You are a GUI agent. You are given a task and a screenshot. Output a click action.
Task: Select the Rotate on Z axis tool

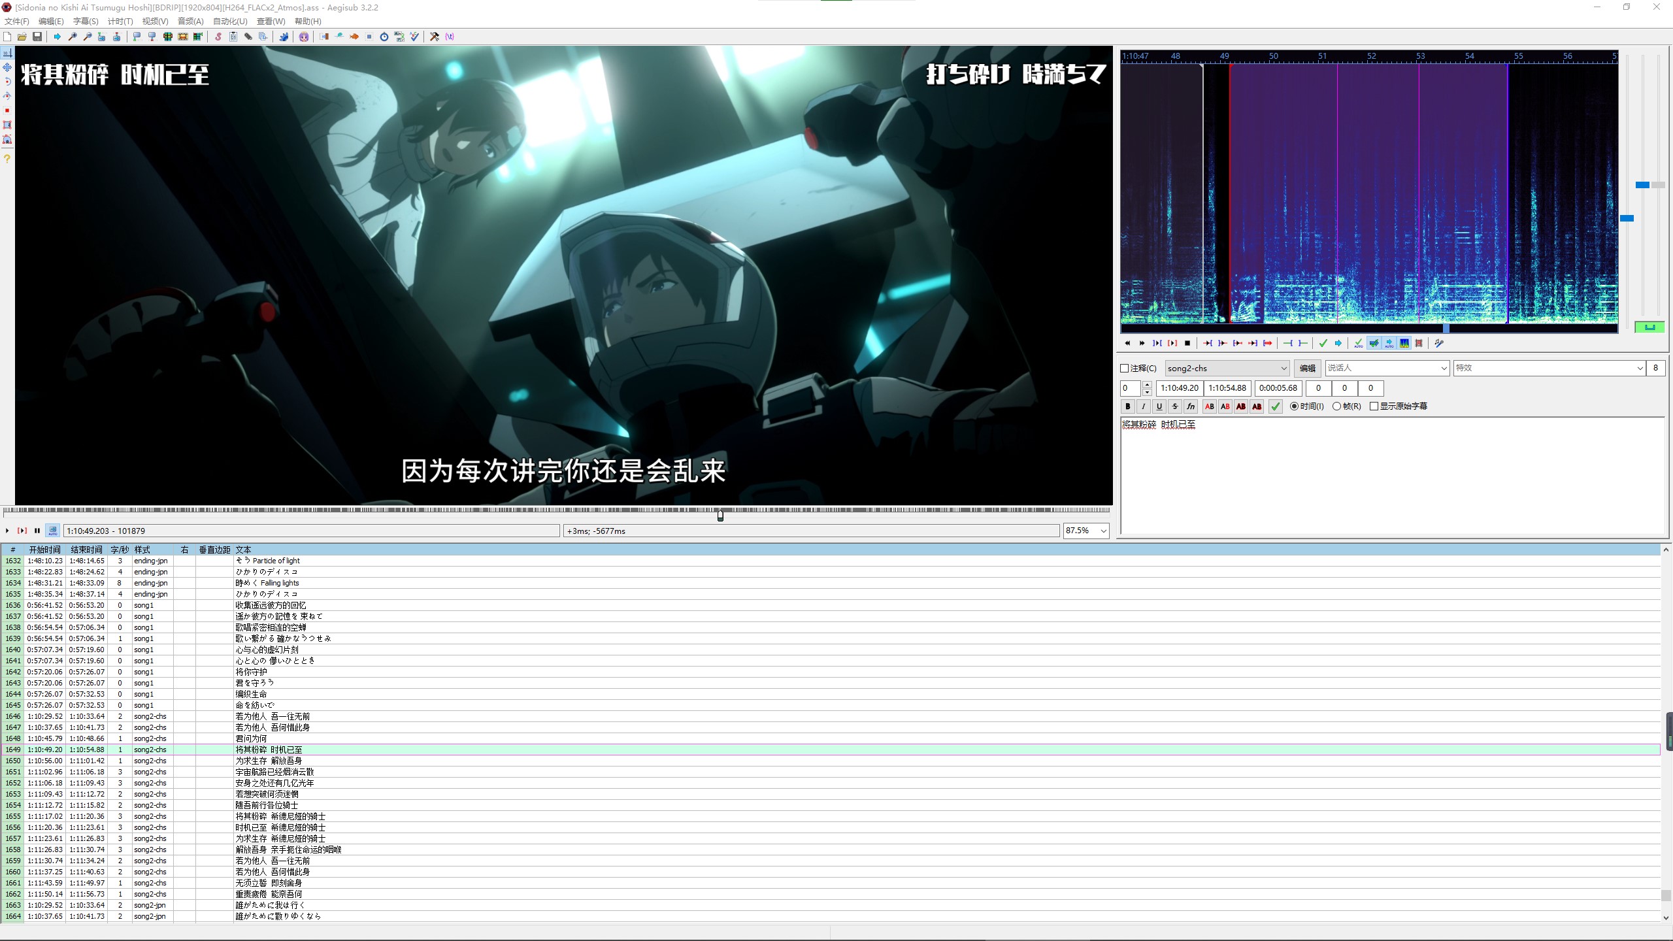pyautogui.click(x=7, y=82)
